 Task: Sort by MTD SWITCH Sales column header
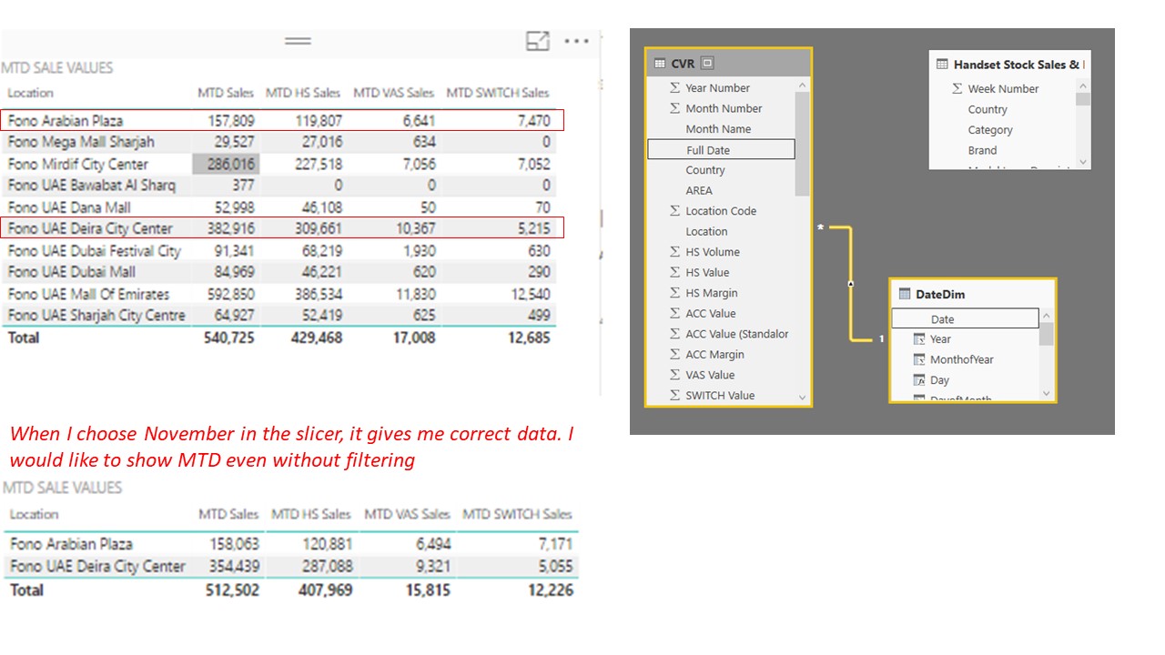pos(498,93)
